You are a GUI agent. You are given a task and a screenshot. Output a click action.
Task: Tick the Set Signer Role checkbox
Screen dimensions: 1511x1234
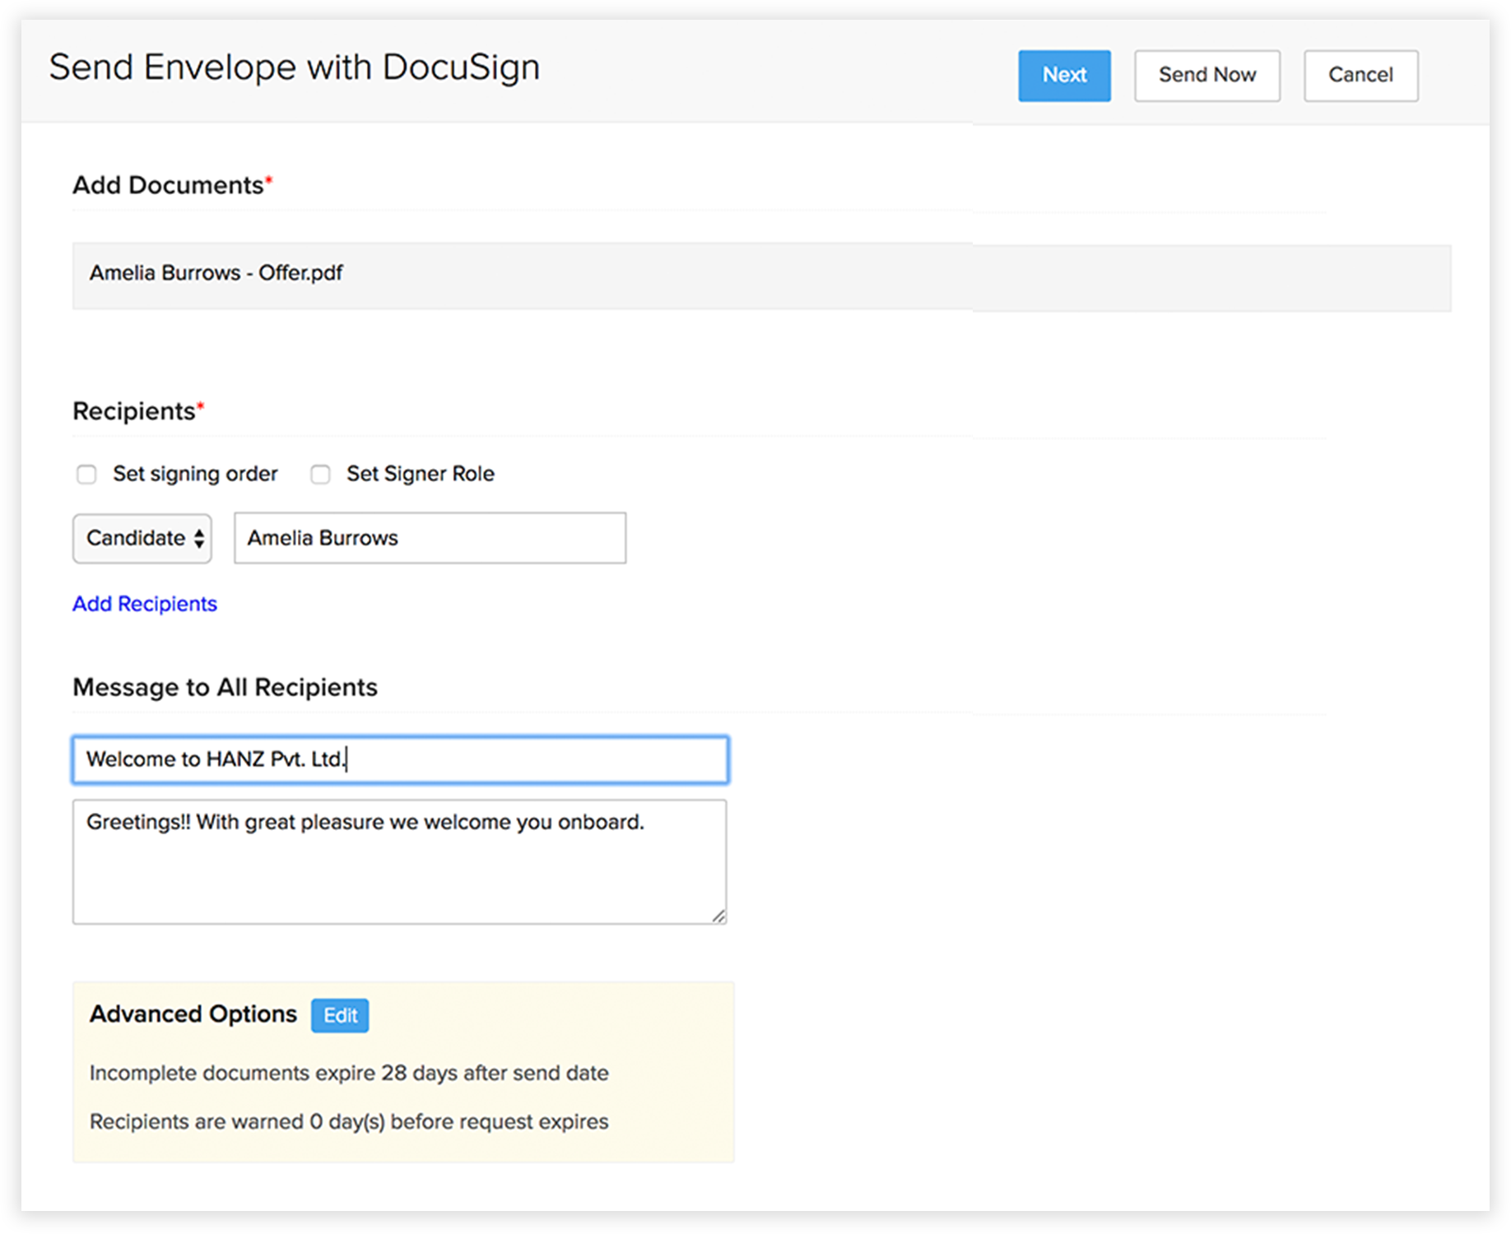320,475
